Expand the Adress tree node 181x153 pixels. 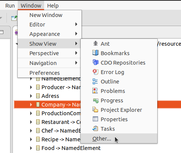pos(31,96)
